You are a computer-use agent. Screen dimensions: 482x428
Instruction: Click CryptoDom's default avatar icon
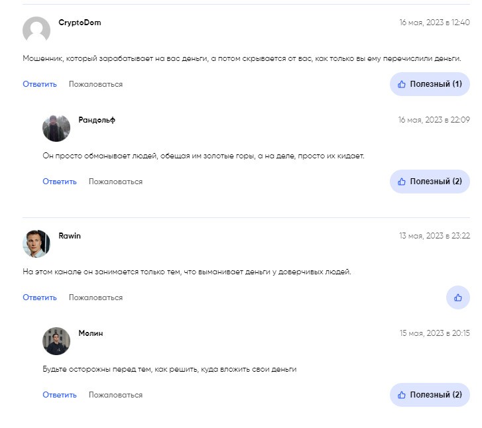tap(36, 30)
